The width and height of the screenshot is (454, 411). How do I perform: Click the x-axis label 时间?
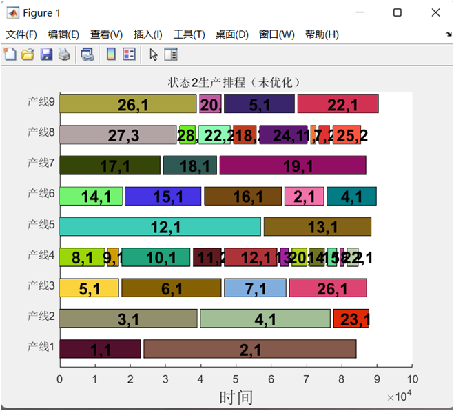[x=236, y=397]
